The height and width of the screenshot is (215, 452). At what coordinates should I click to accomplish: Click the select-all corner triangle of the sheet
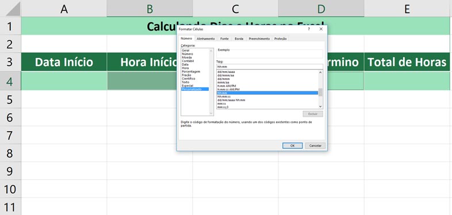coord(13,9)
